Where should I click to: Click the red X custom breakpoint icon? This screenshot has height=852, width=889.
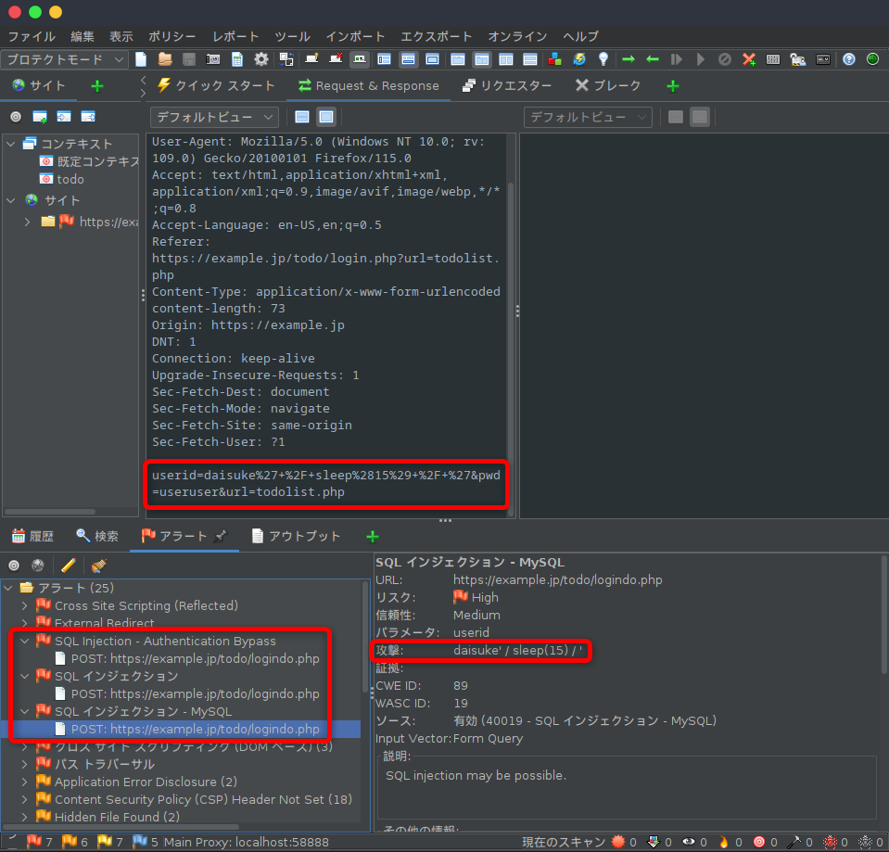pos(749,59)
